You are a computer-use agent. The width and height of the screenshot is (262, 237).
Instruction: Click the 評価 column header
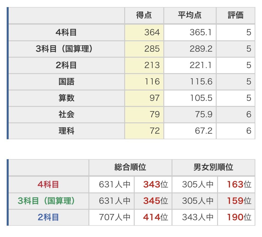tap(235, 15)
